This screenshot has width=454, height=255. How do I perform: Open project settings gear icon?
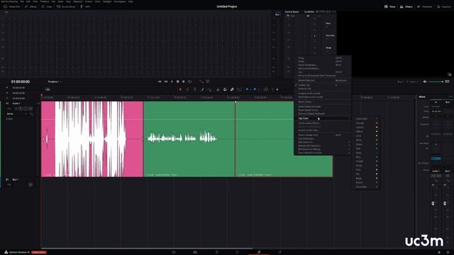point(448,252)
